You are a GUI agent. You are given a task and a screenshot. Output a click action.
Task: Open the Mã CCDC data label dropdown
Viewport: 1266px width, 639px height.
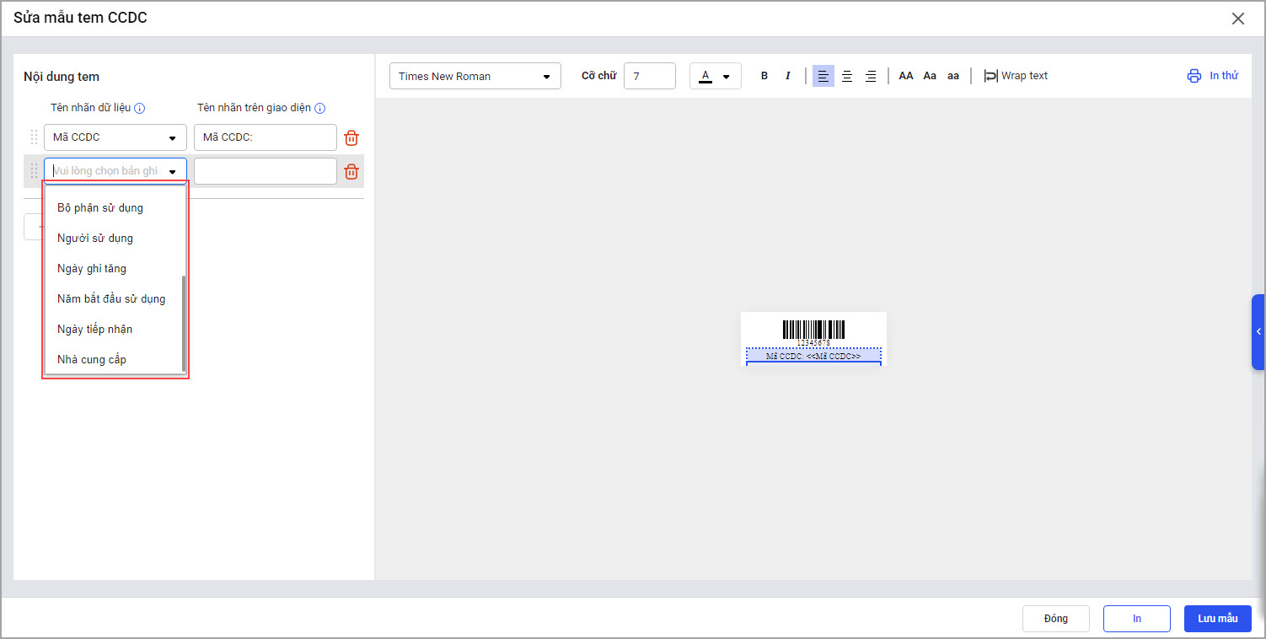click(115, 137)
